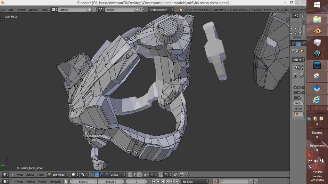Open the Render menu

20,10
